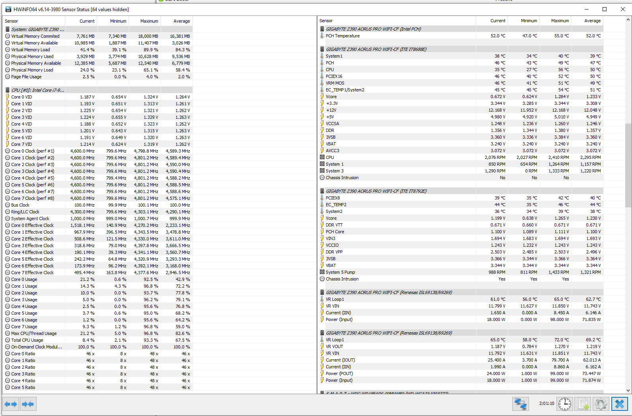Click the lightning icon beside +12V
The image size is (632, 416).
point(322,110)
